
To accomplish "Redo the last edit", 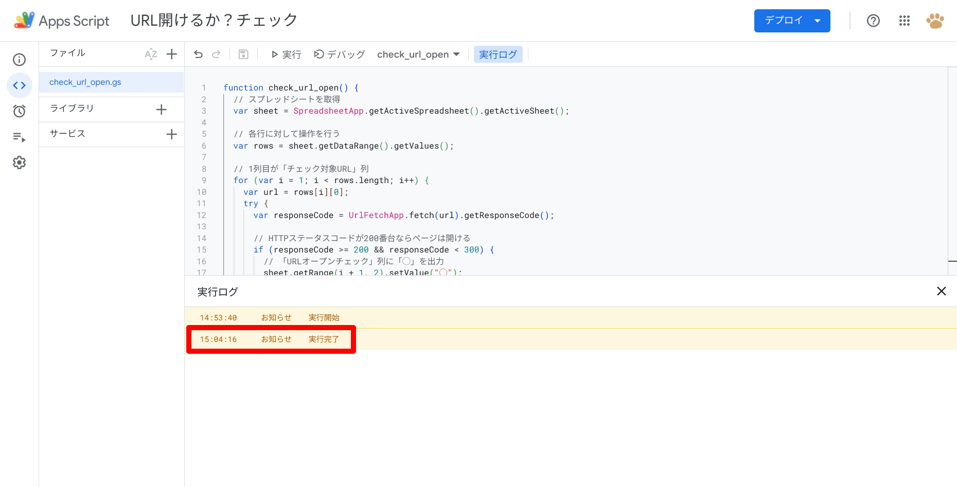I will pyautogui.click(x=217, y=54).
